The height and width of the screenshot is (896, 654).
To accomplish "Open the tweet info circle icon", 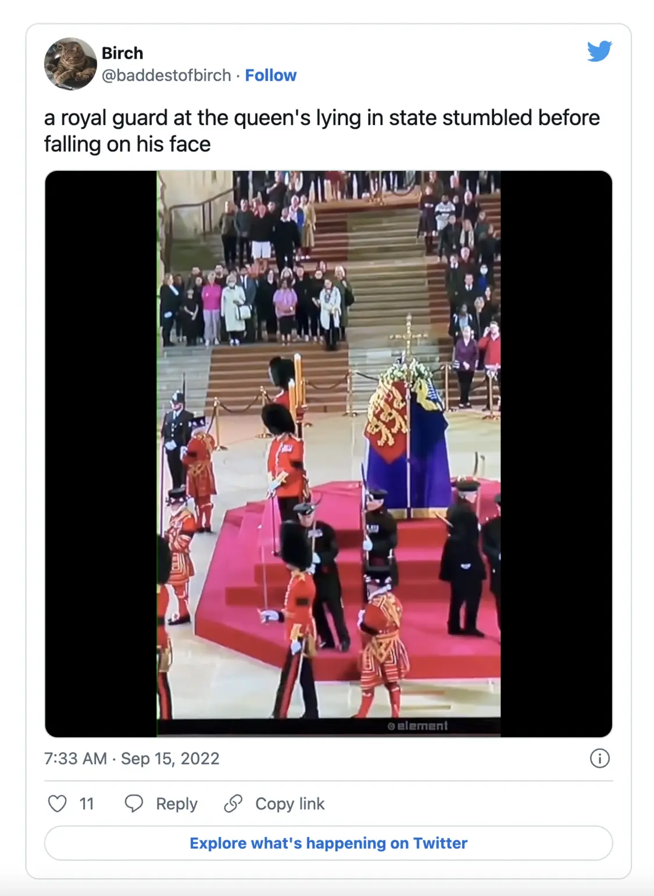I will point(600,758).
